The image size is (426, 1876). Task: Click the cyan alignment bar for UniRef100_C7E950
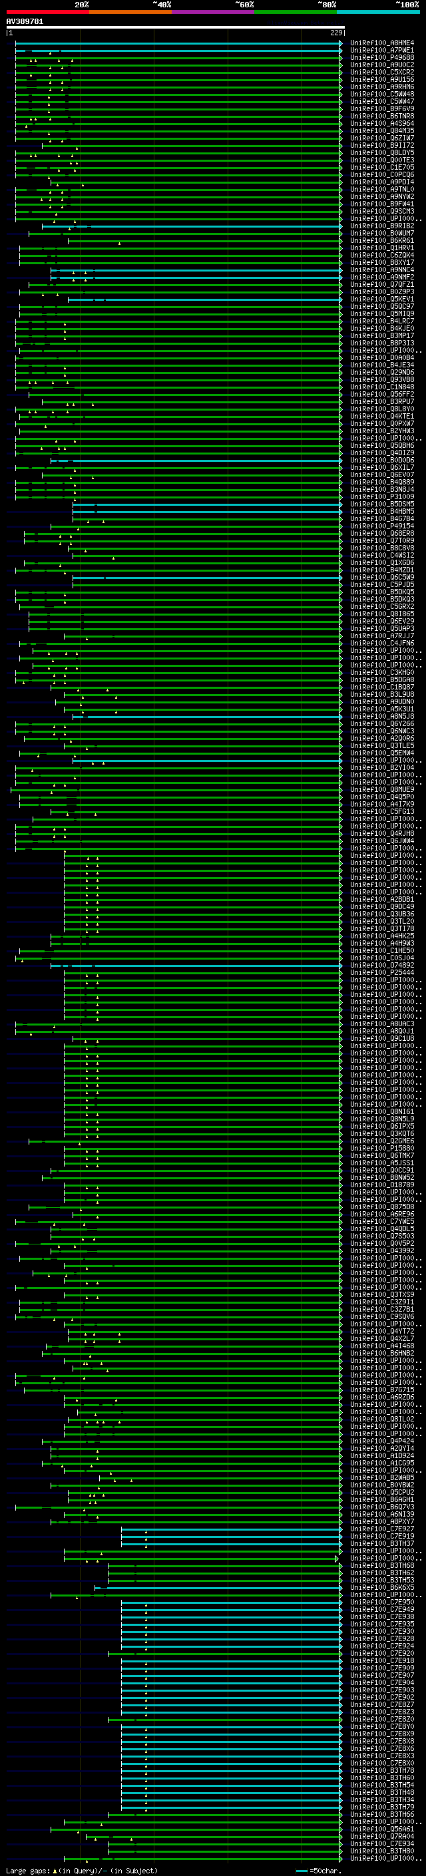pos(232,1602)
